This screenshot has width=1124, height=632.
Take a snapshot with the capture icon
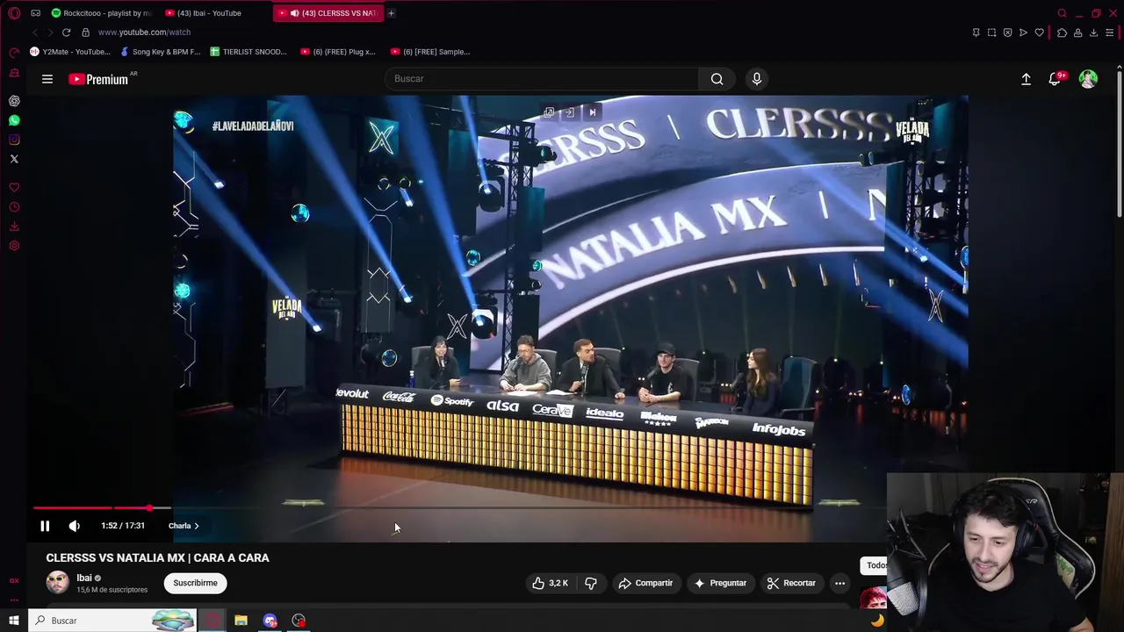point(991,32)
